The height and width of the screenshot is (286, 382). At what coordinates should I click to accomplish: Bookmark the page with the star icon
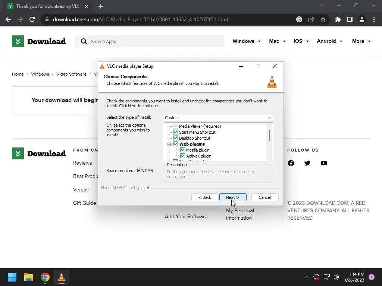pos(323,19)
